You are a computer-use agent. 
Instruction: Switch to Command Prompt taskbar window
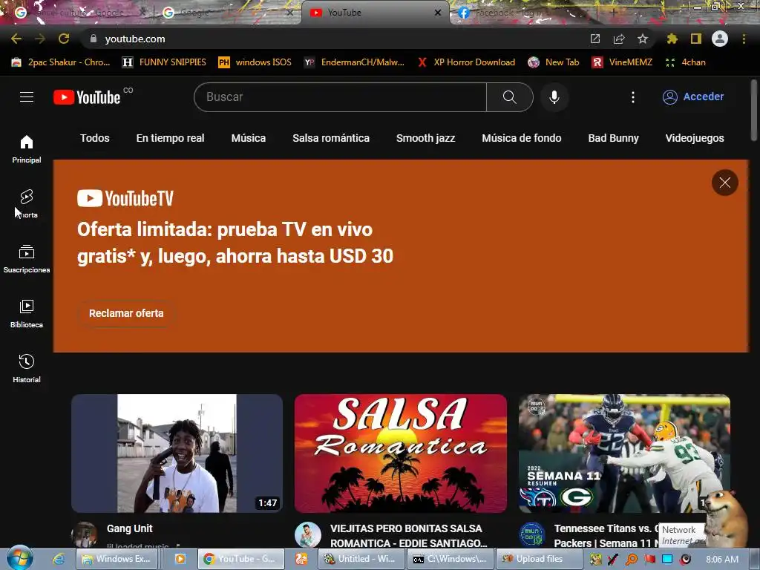[451, 559]
